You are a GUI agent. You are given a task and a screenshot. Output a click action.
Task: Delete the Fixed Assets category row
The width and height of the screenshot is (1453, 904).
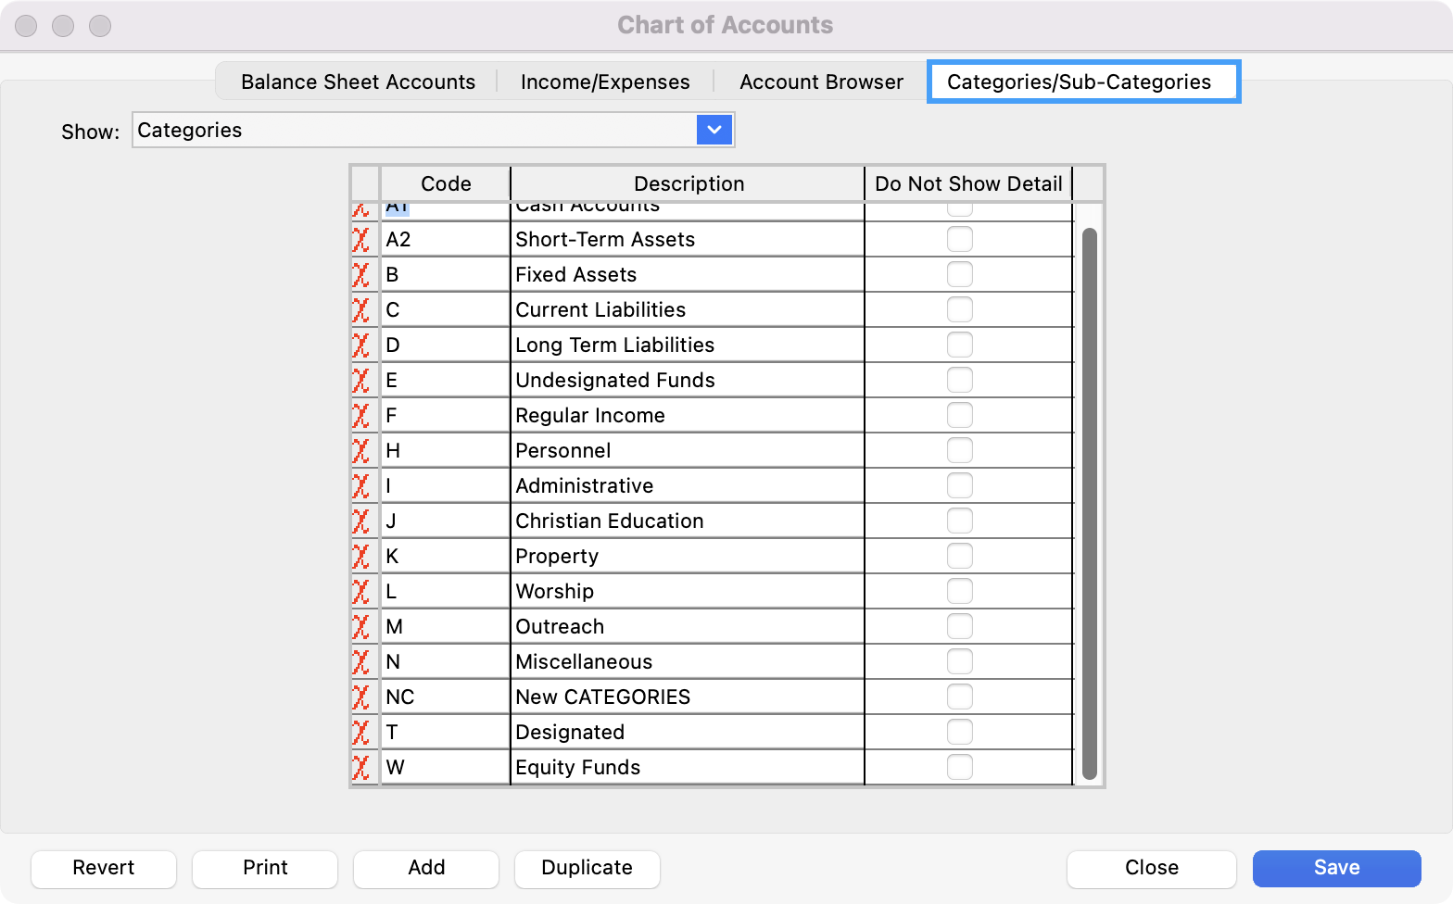361,275
